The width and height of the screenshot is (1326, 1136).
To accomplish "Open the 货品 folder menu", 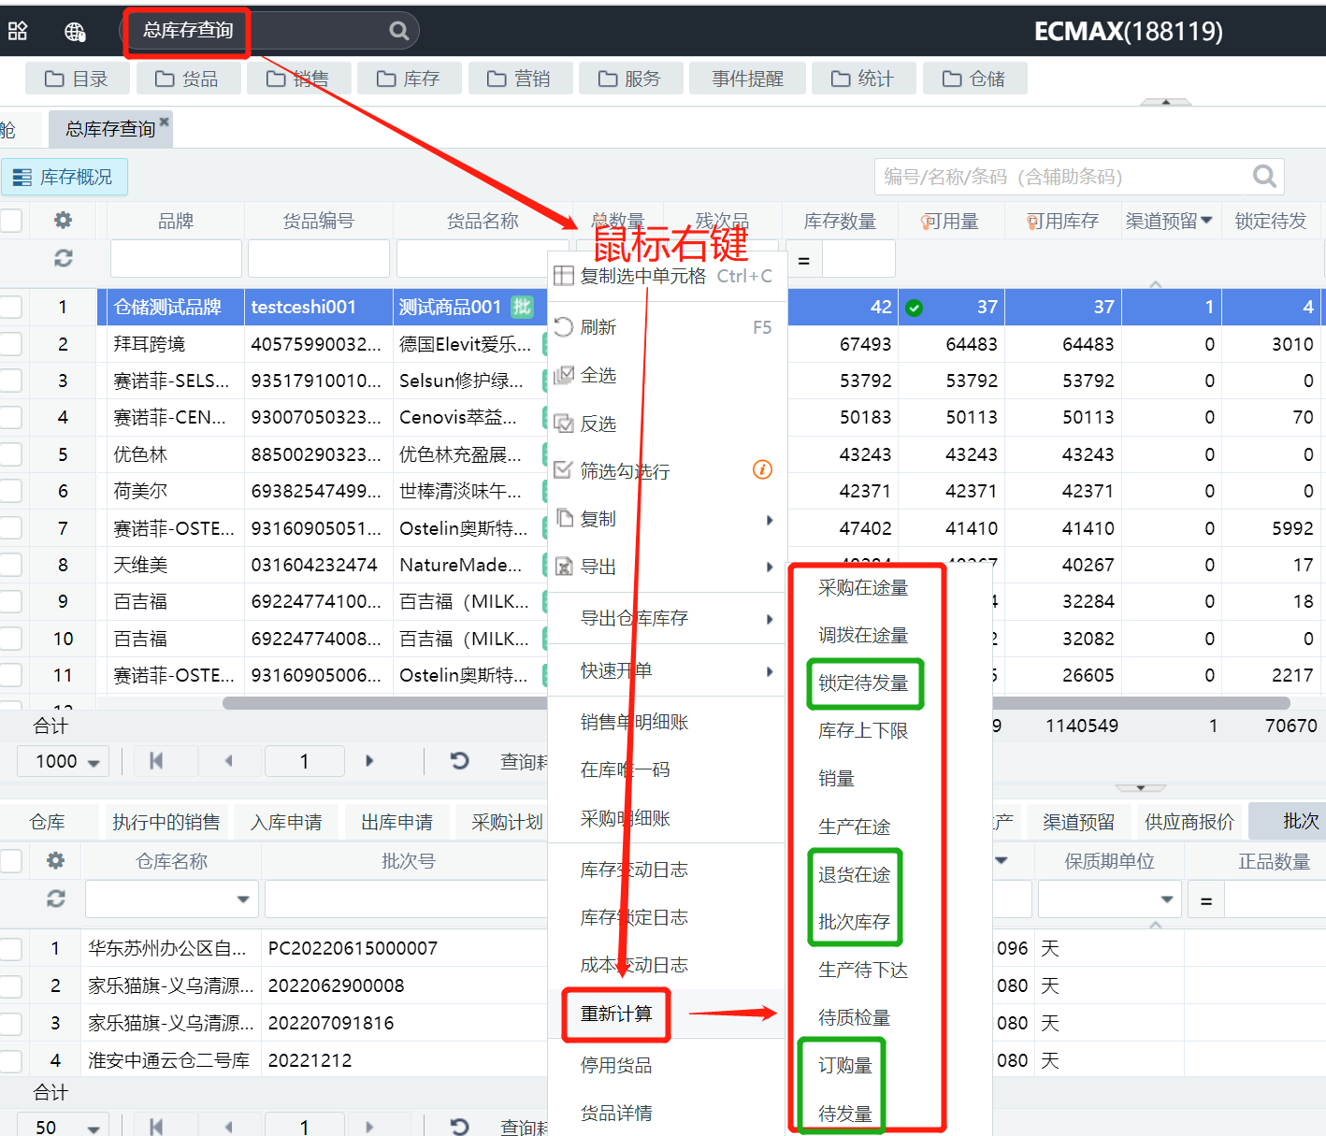I will [x=188, y=79].
